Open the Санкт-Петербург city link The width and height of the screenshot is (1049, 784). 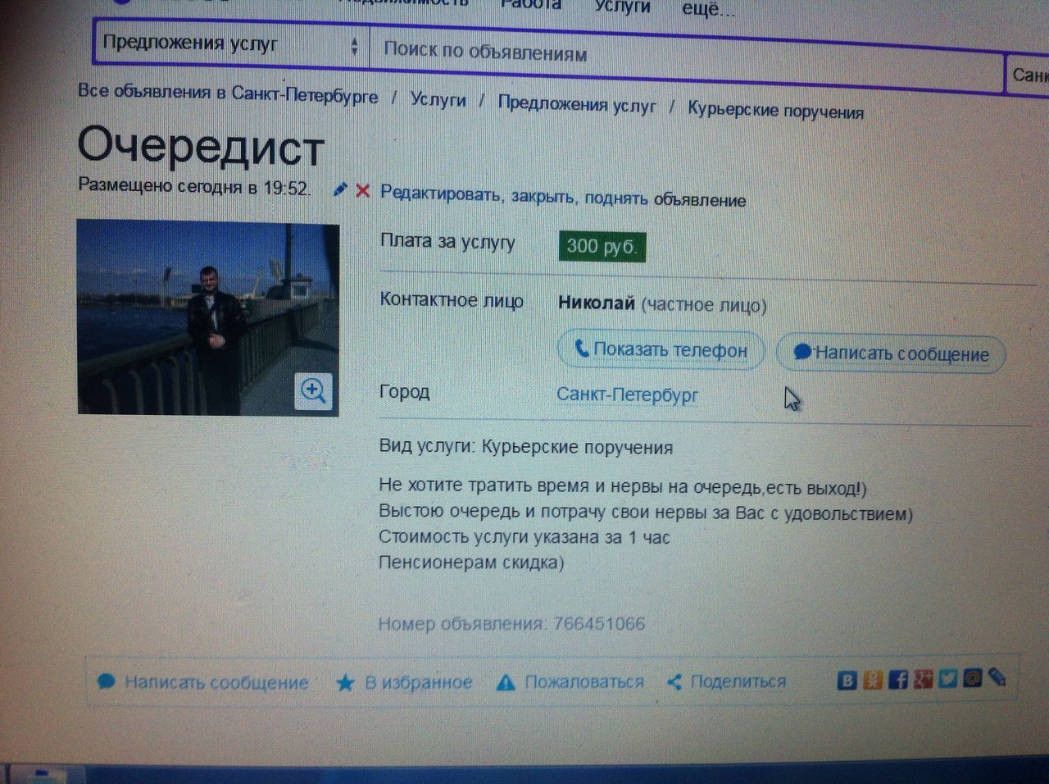coord(627,394)
